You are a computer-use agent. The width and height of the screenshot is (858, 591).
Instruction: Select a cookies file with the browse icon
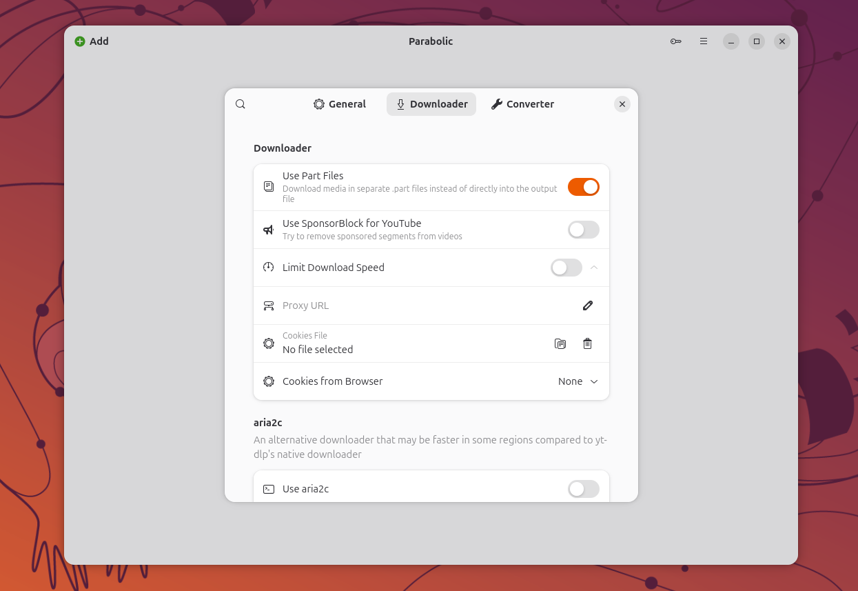pyautogui.click(x=560, y=343)
